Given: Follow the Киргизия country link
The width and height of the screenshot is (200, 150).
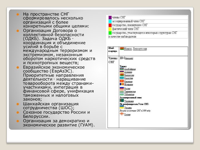Looking at the screenshot, I should (x=129, y=81).
